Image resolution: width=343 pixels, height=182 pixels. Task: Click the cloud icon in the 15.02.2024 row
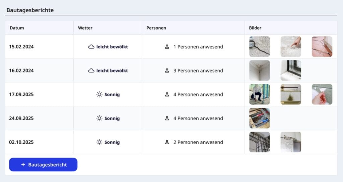point(91,47)
